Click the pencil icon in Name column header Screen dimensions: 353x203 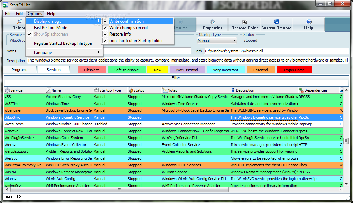click(49, 90)
